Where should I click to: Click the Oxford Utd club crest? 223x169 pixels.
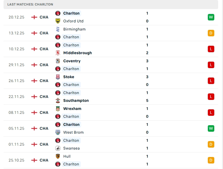pos(58,21)
